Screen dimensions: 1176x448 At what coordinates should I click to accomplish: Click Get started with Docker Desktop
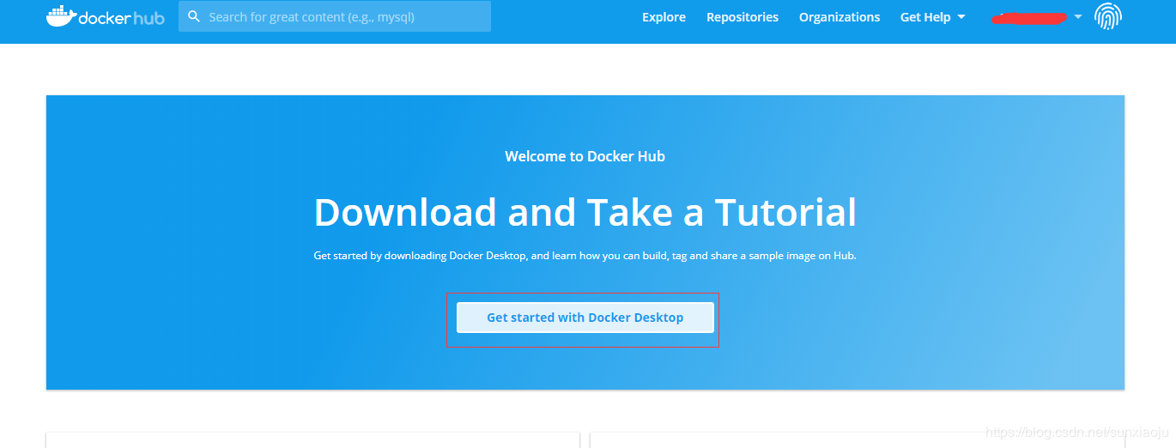(585, 318)
